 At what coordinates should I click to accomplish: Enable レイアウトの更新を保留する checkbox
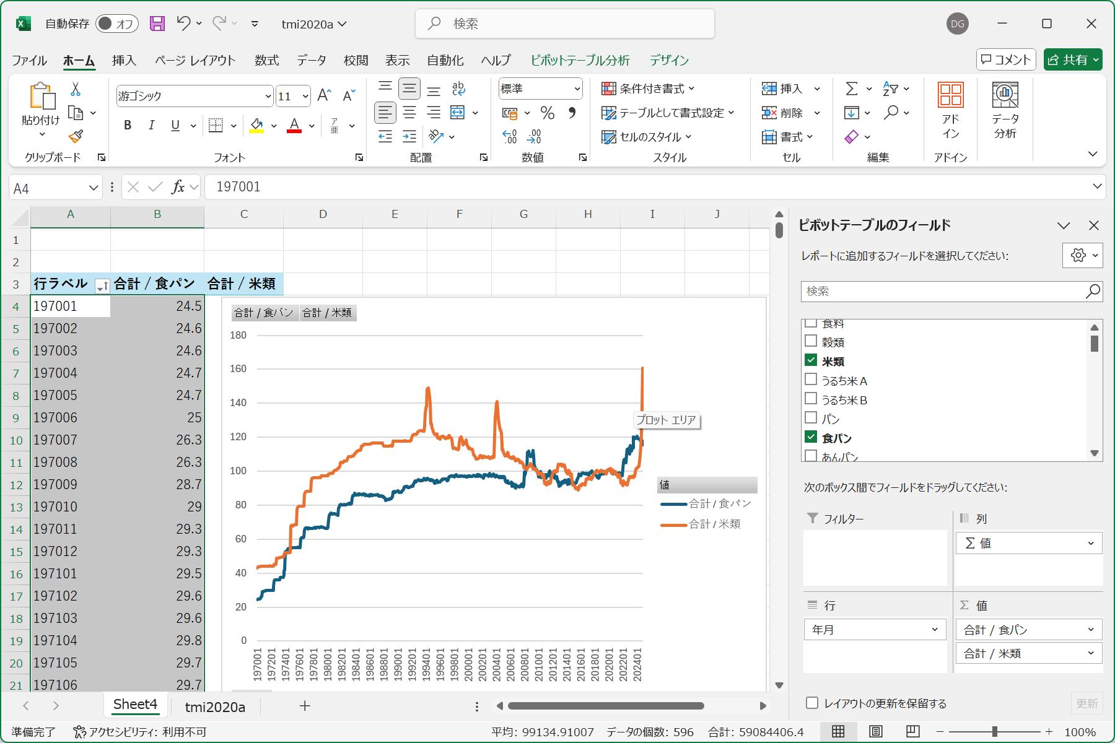[812, 703]
